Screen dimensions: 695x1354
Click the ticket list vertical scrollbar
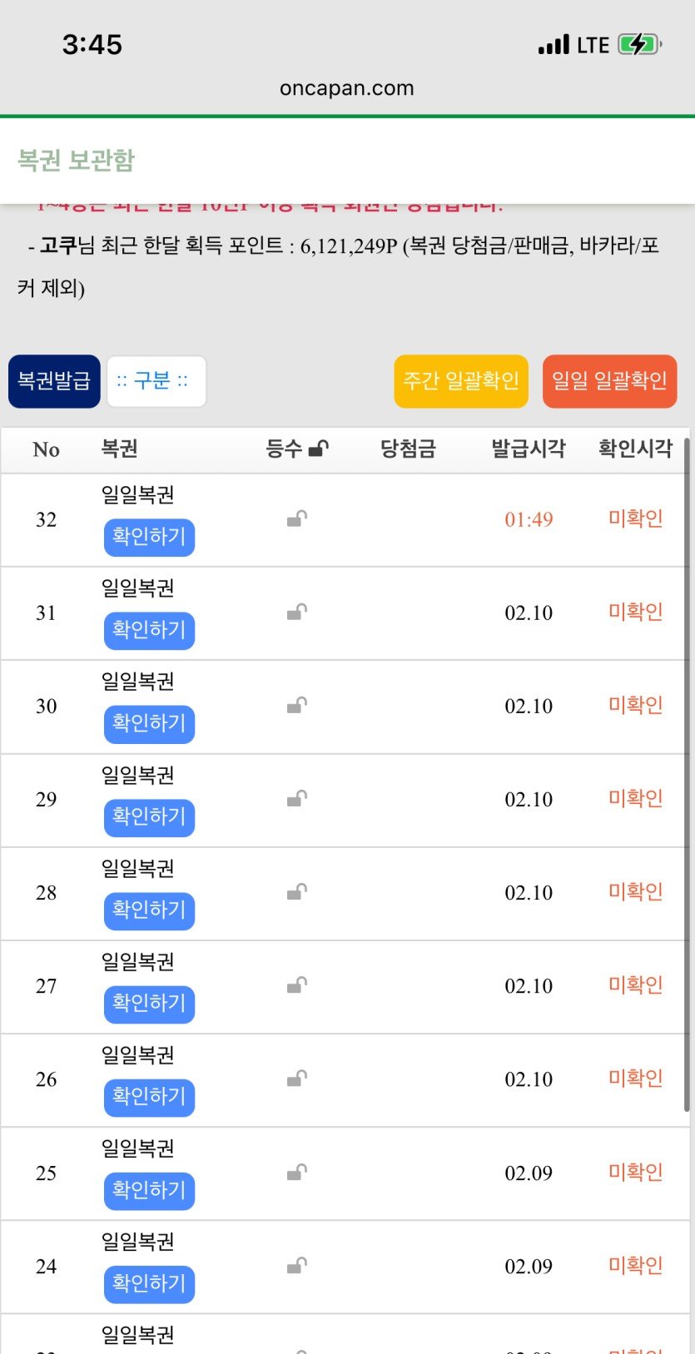pyautogui.click(x=687, y=774)
